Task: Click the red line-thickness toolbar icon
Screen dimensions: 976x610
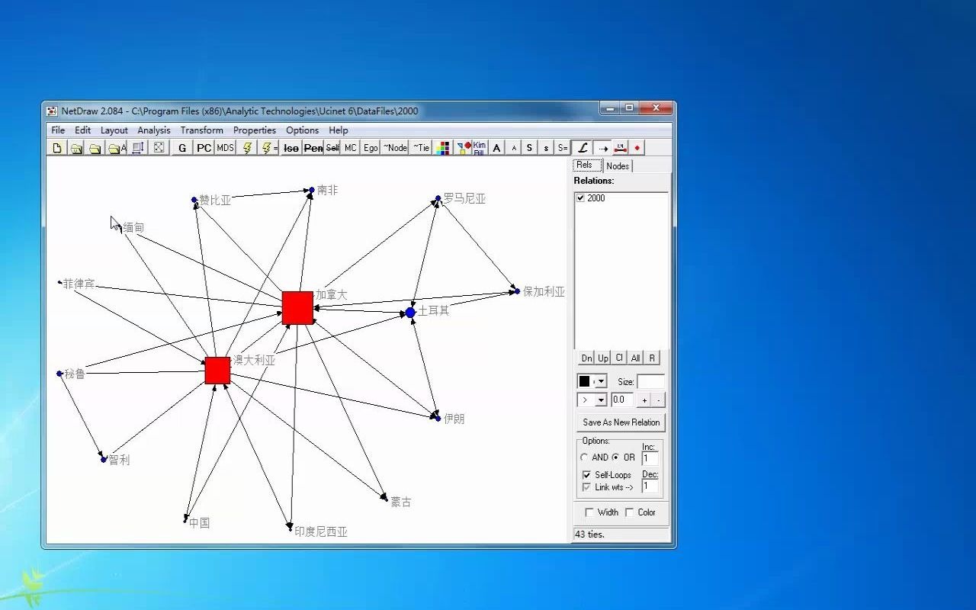Action: tap(621, 148)
